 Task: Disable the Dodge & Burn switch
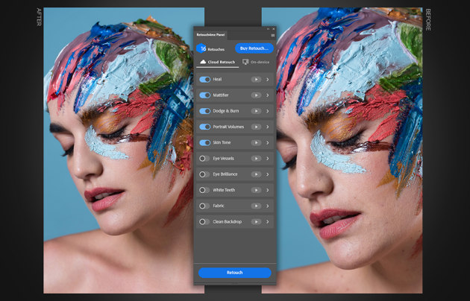204,111
